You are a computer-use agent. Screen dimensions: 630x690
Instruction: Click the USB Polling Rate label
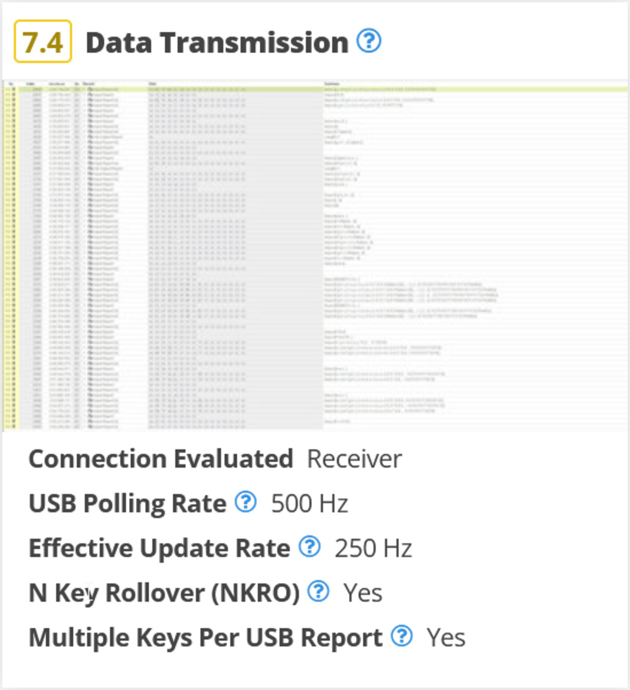[127, 503]
